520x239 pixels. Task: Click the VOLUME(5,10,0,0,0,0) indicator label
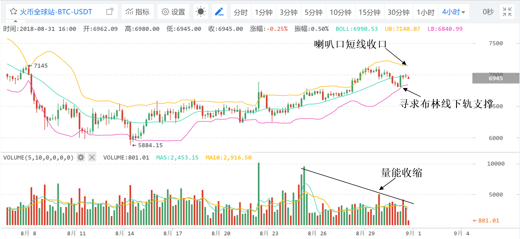(x=39, y=158)
